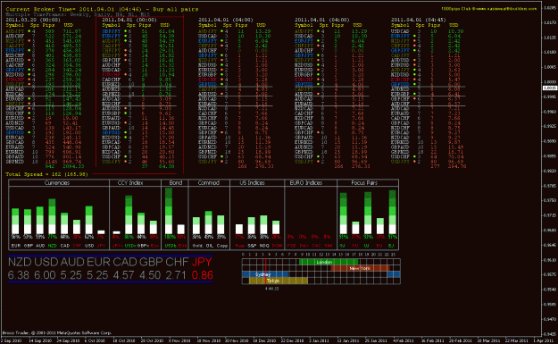Click the OIL bar in Commod panel
This screenshot has width=558, height=344.
209,222
